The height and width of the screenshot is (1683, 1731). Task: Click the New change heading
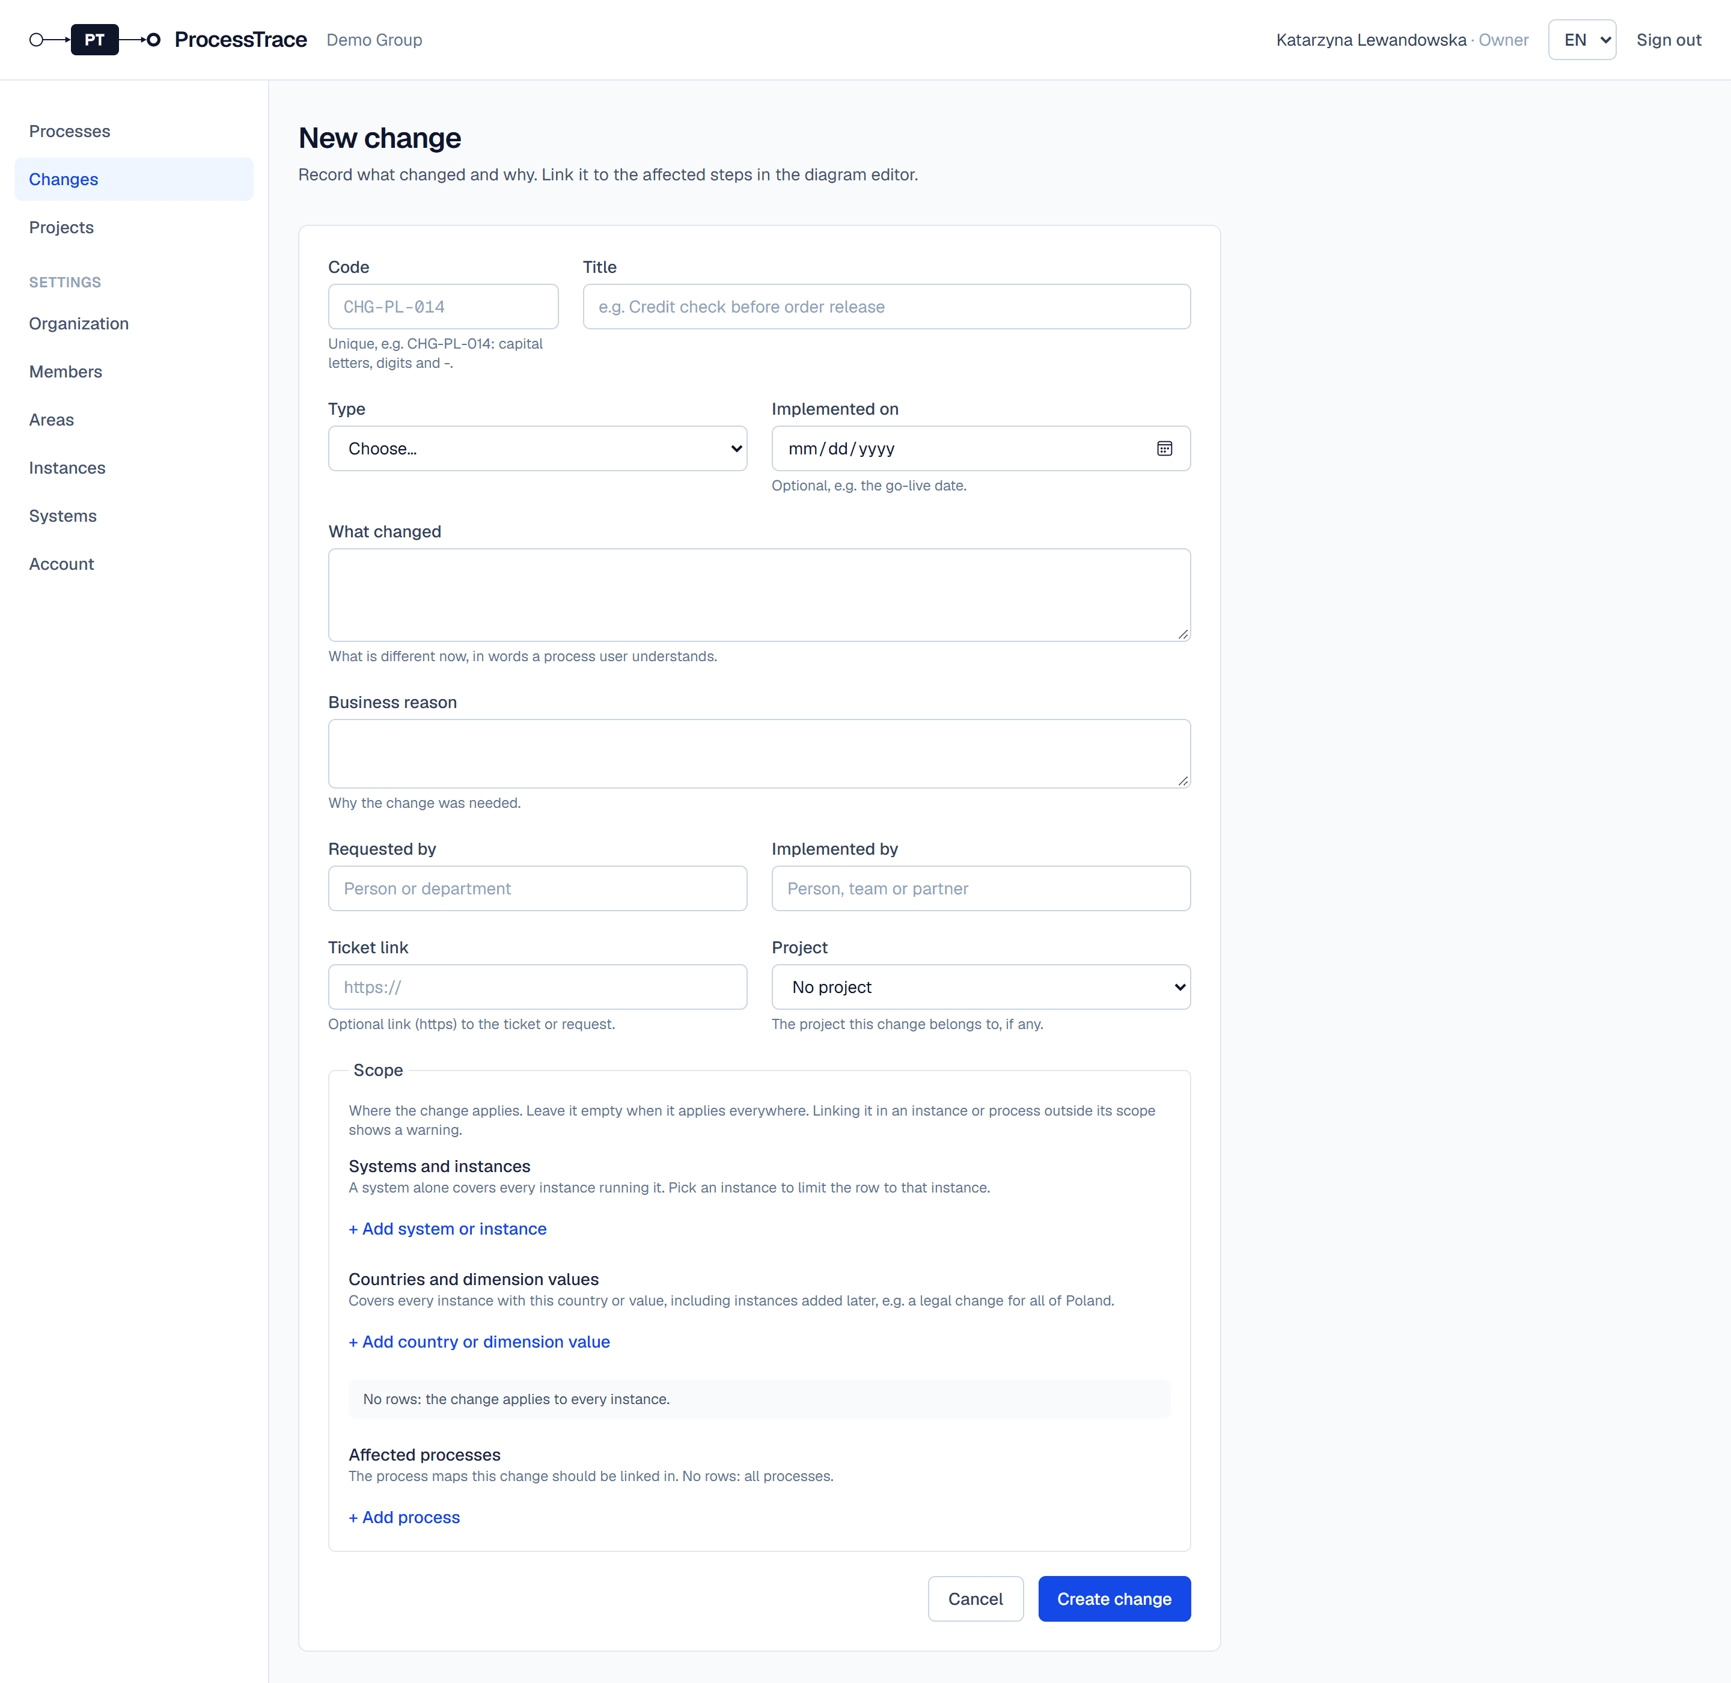click(379, 138)
